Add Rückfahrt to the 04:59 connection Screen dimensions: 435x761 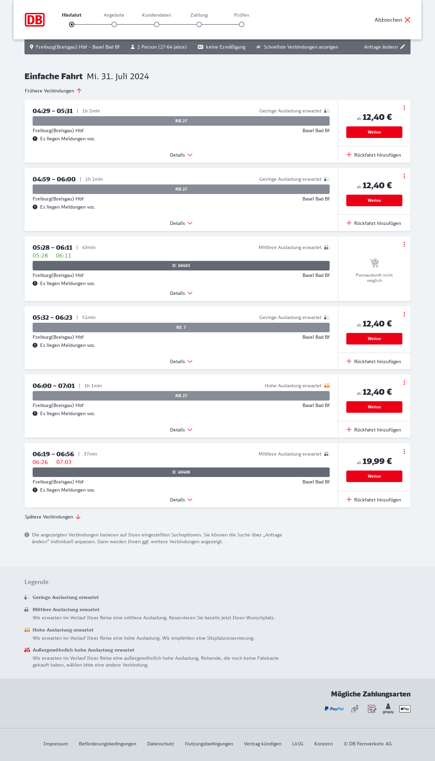click(374, 223)
